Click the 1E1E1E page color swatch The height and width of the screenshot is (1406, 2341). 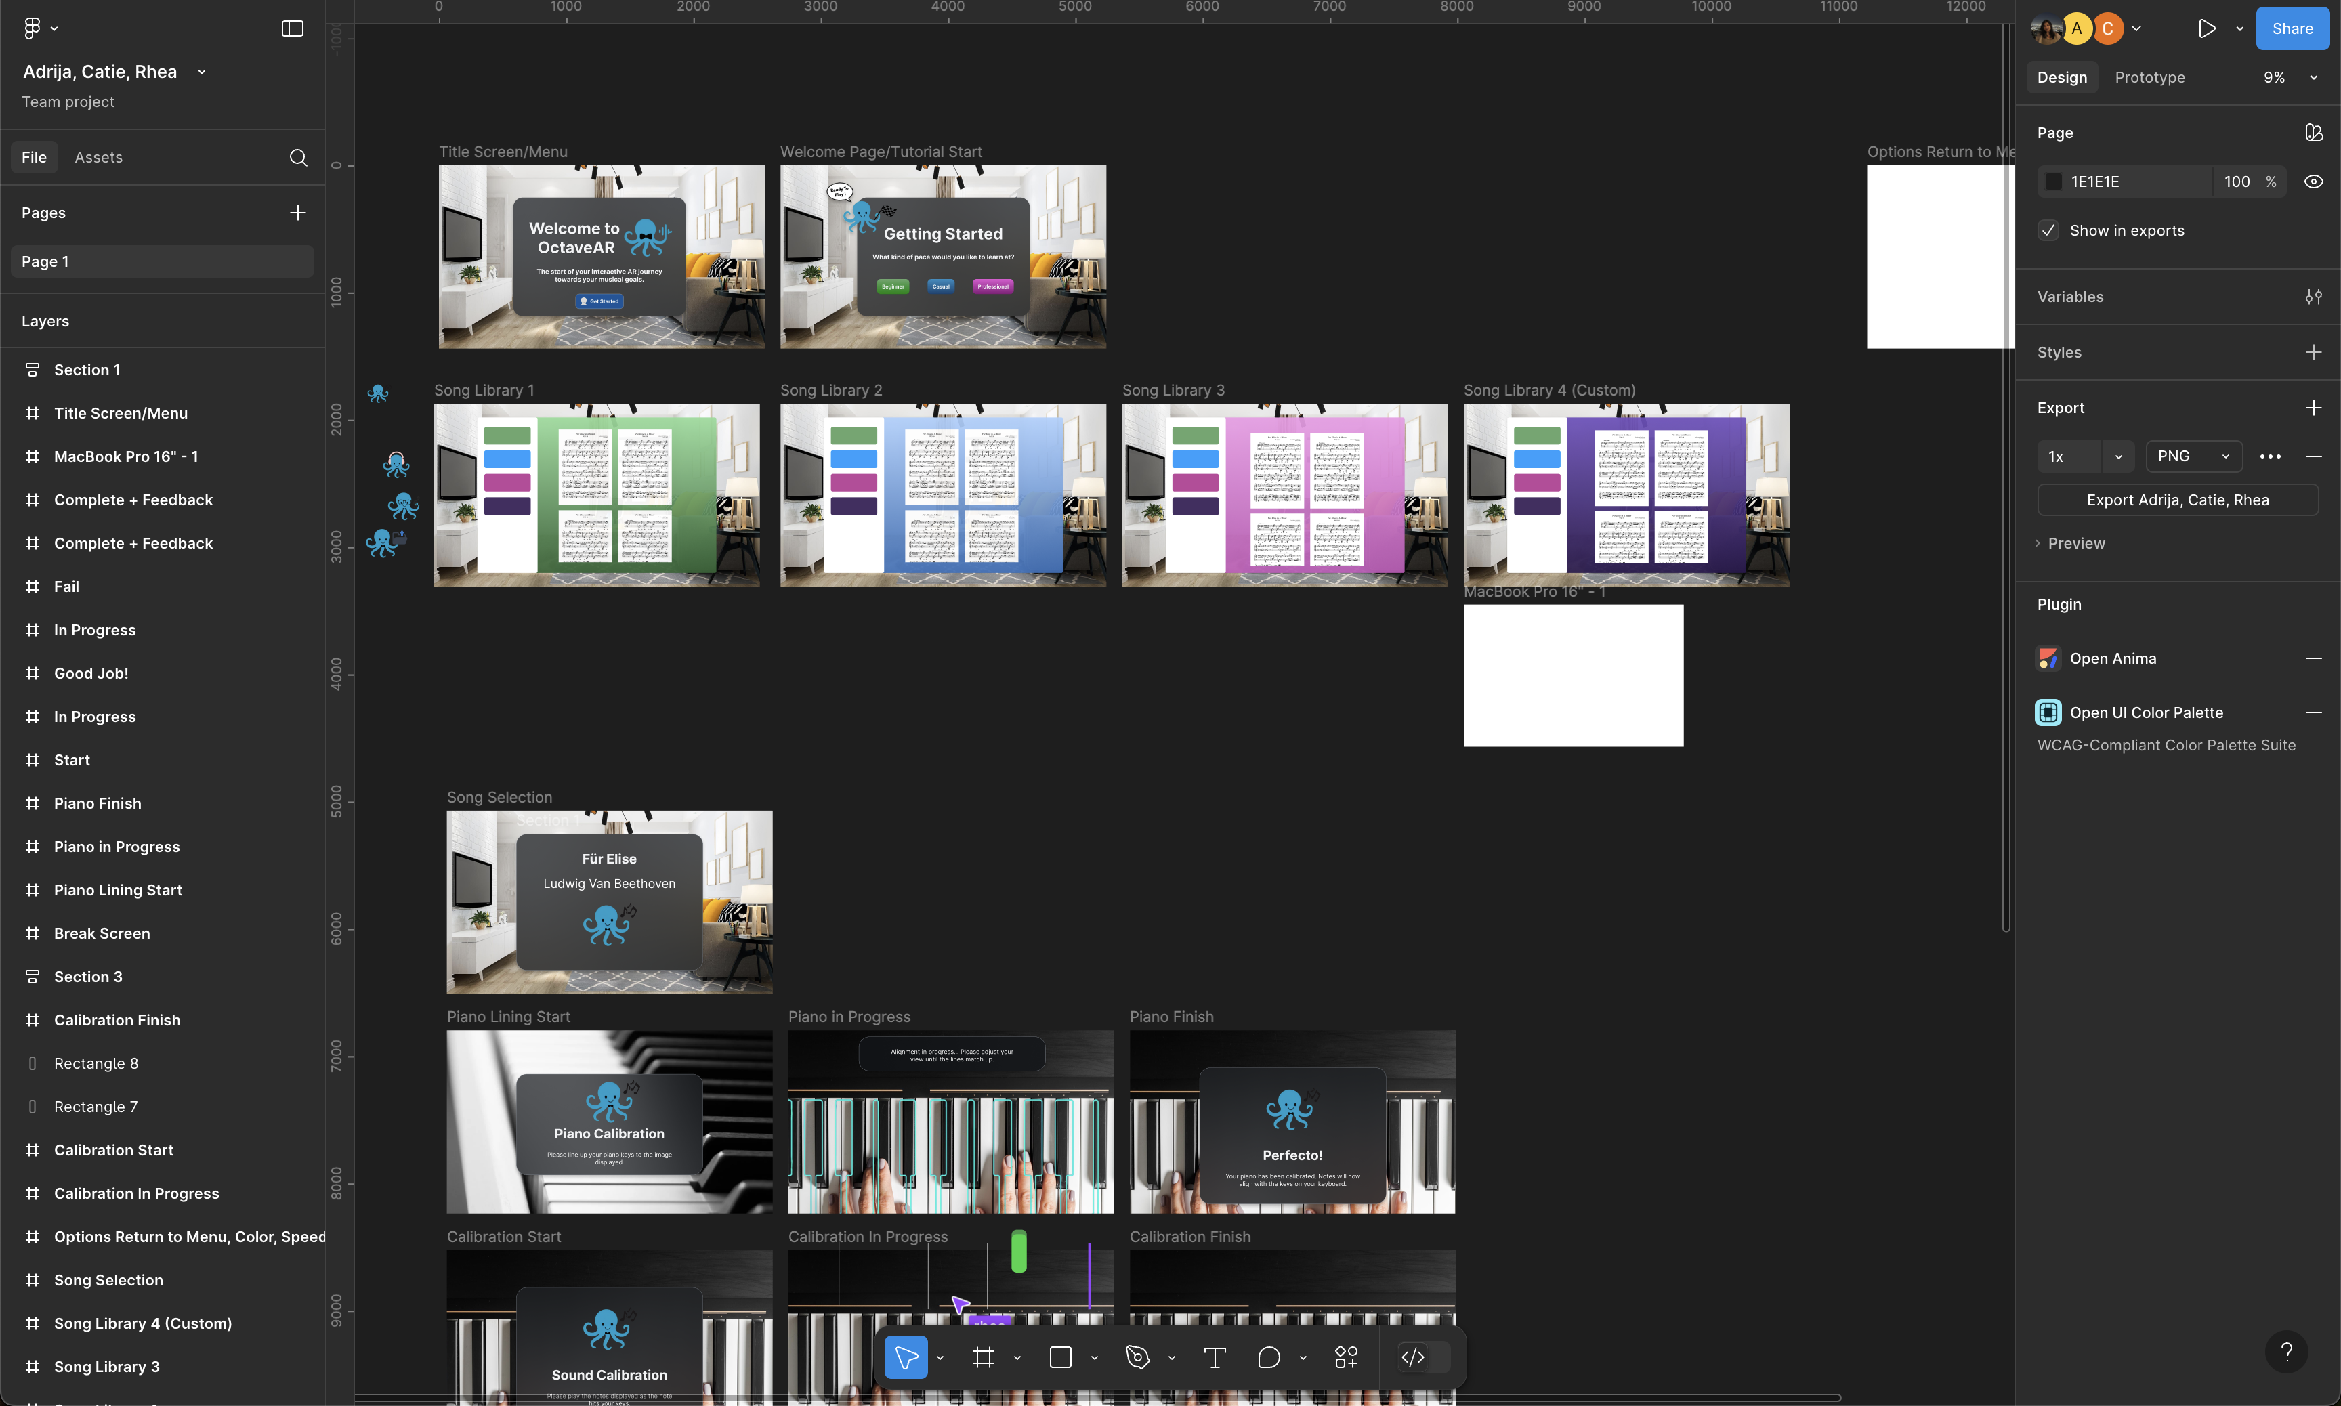(2053, 182)
